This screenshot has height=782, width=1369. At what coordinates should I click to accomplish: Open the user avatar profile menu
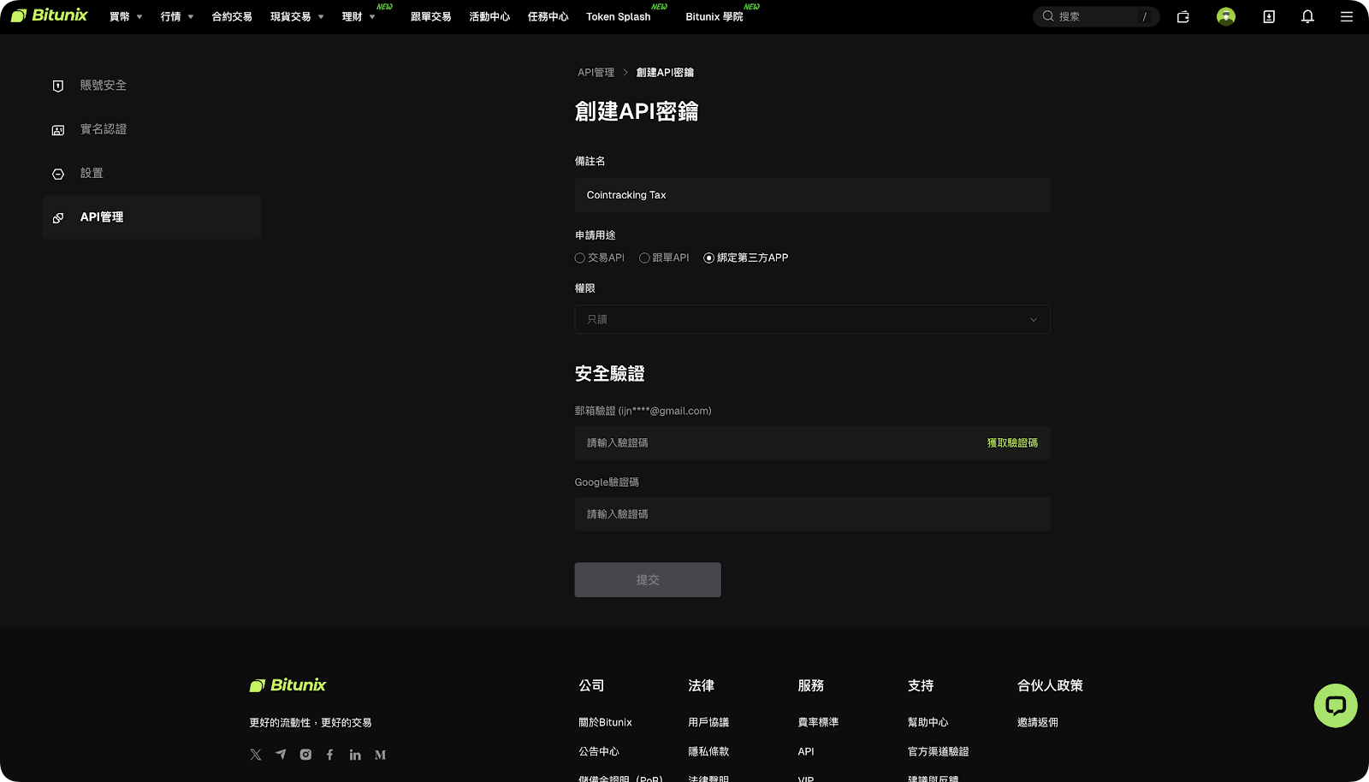(x=1225, y=16)
